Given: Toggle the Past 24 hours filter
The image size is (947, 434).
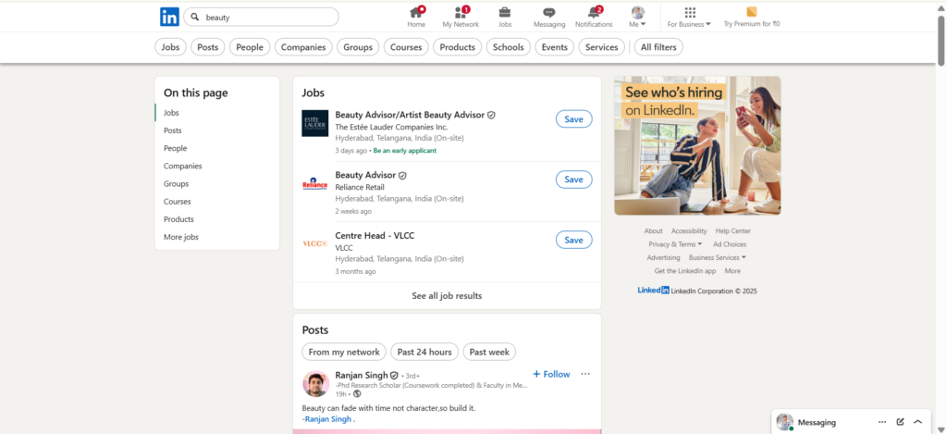Looking at the screenshot, I should click(x=424, y=352).
